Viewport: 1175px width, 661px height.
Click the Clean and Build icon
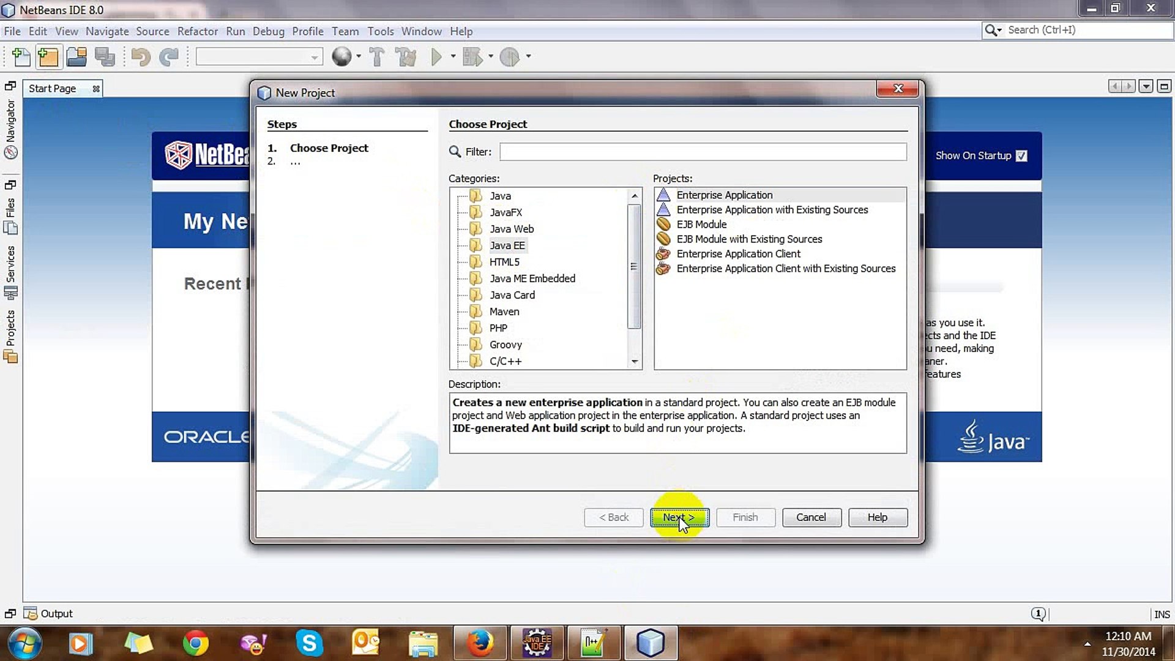[x=406, y=57]
